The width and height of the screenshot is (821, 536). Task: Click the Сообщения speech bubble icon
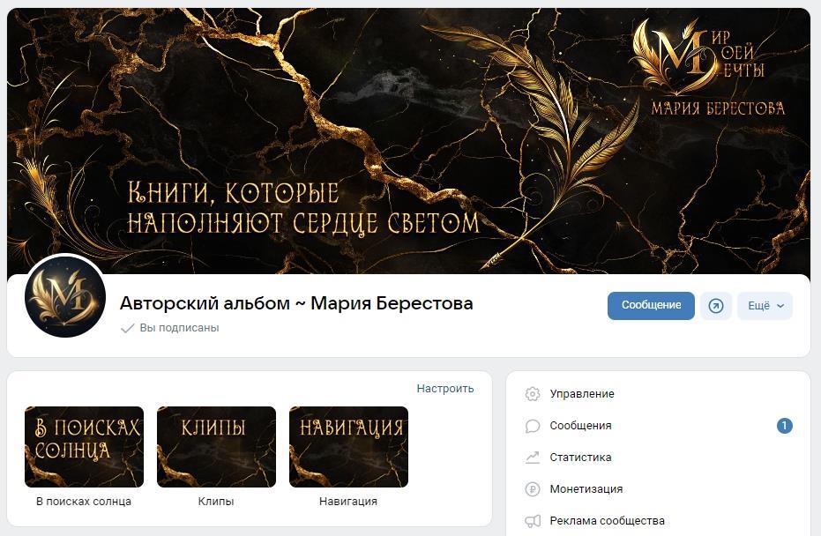coord(533,426)
